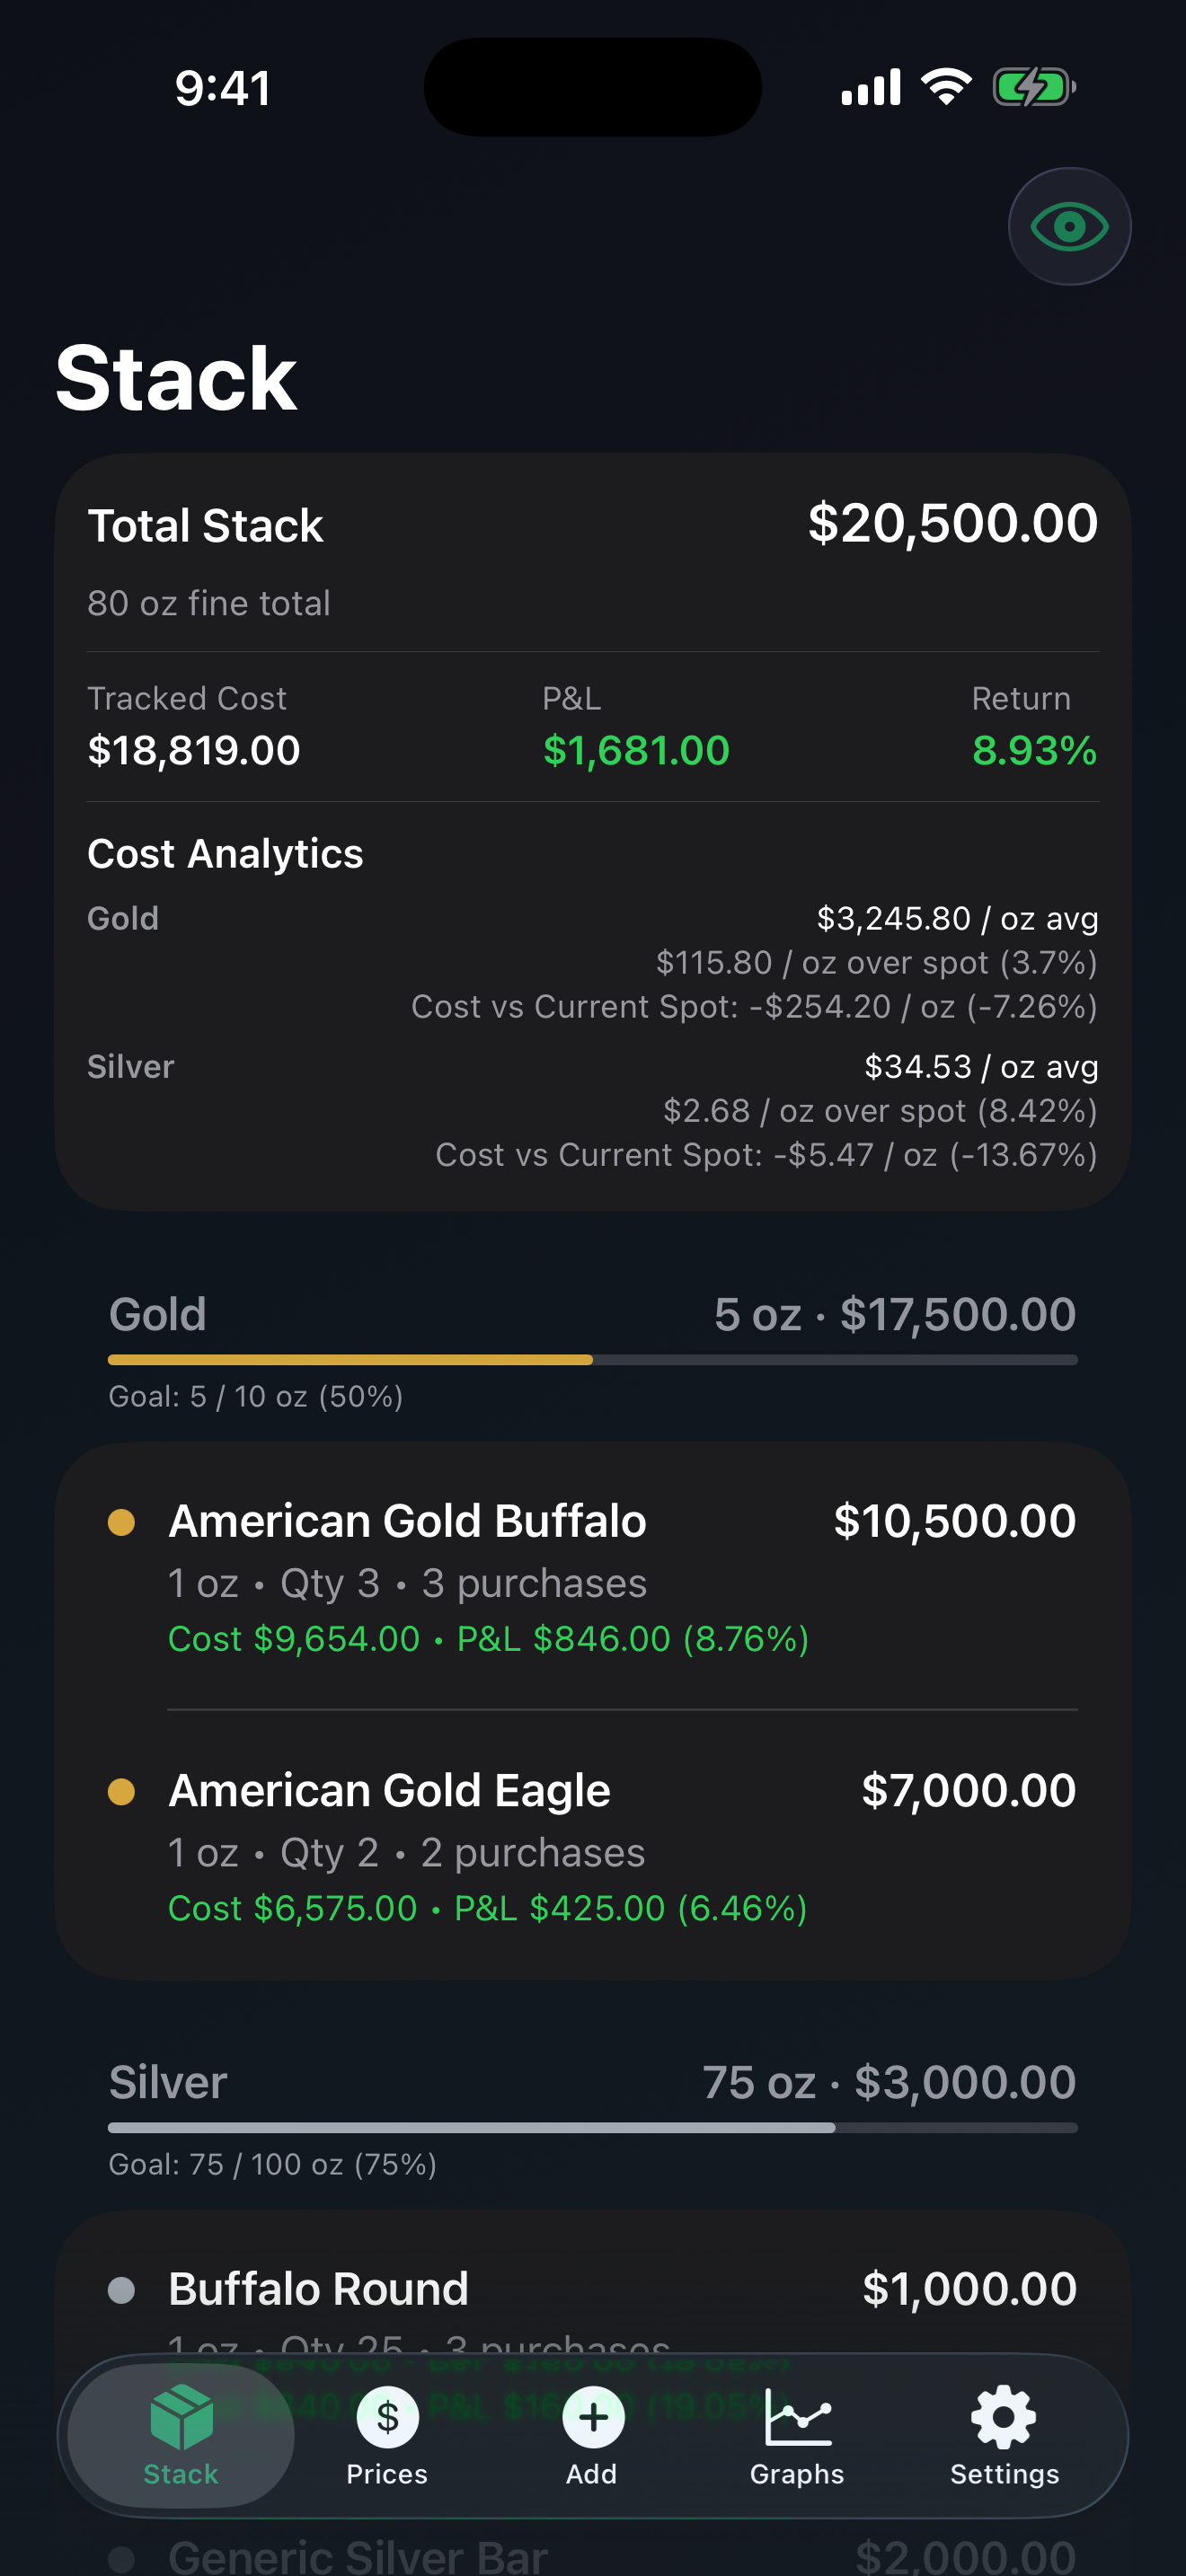Tap the gold dot beside American Gold Eagle
Image resolution: width=1186 pixels, height=2576 pixels.
(121, 1791)
